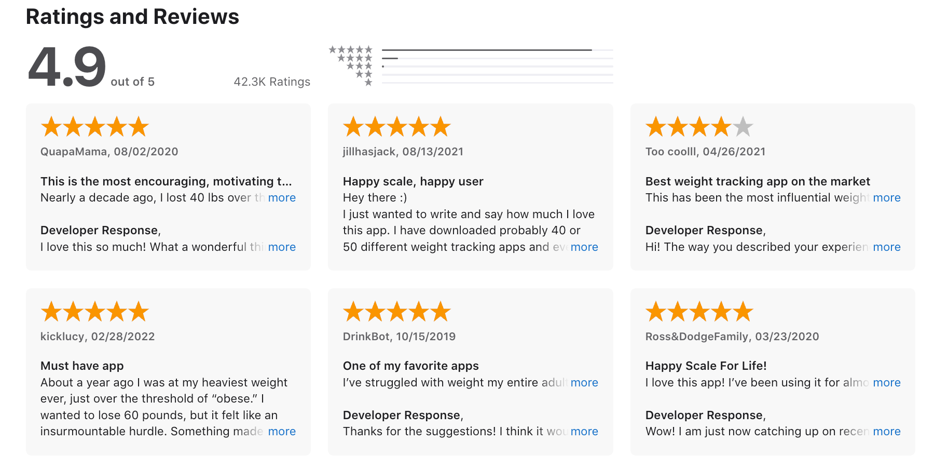Show more of kicklucy's review

[x=282, y=432]
